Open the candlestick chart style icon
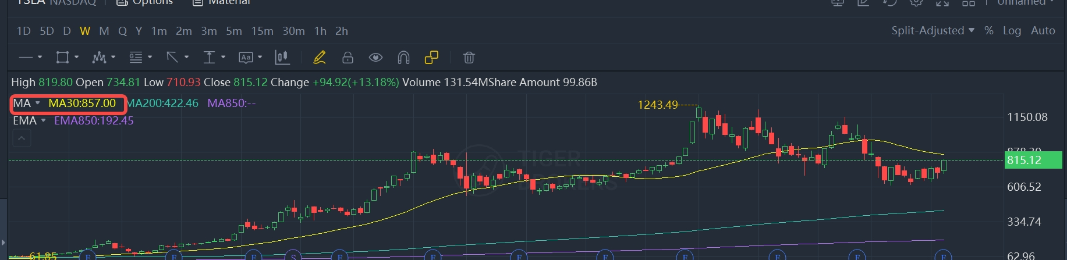Screen dimensions: 1067x260 pyautogui.click(x=282, y=57)
